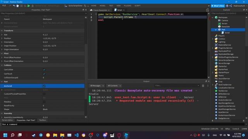
Task: Expand the PluginGuiService tree node
Action: (213, 48)
